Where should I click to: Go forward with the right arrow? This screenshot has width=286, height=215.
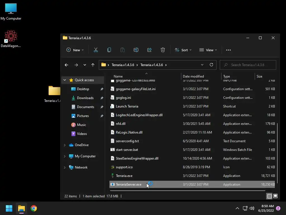tap(76, 65)
